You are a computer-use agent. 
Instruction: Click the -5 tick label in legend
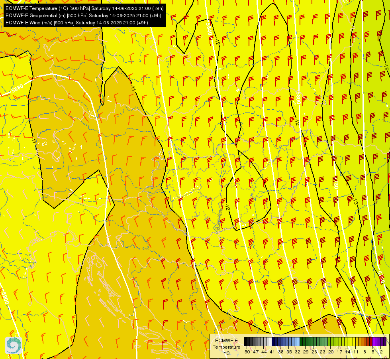pyautogui.click(x=372, y=352)
